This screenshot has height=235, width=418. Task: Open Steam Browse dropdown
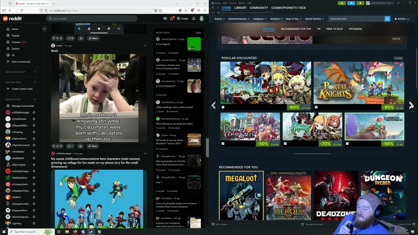point(219,19)
